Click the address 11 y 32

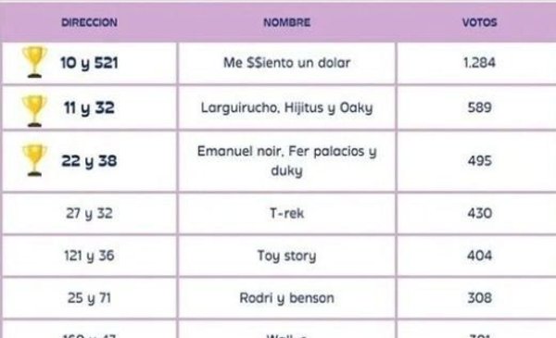coord(89,108)
